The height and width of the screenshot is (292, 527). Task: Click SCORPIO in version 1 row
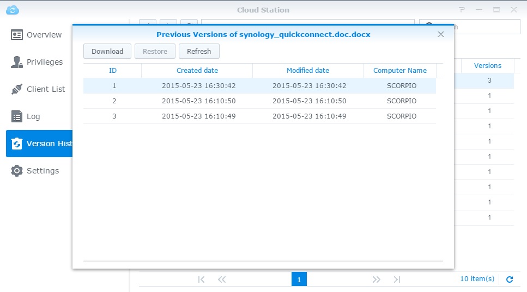[402, 85]
